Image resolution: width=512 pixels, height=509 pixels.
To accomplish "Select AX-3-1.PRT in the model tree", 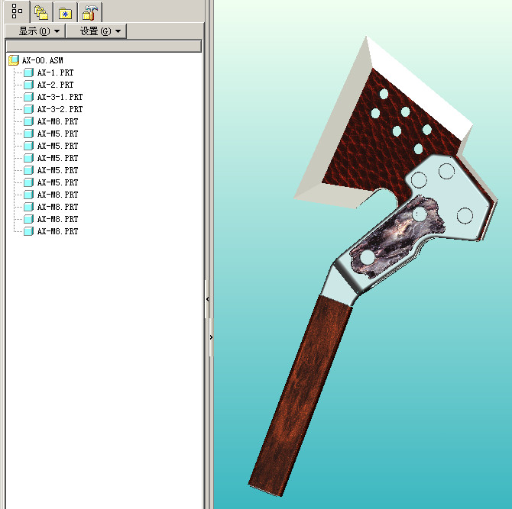I will 60,97.
